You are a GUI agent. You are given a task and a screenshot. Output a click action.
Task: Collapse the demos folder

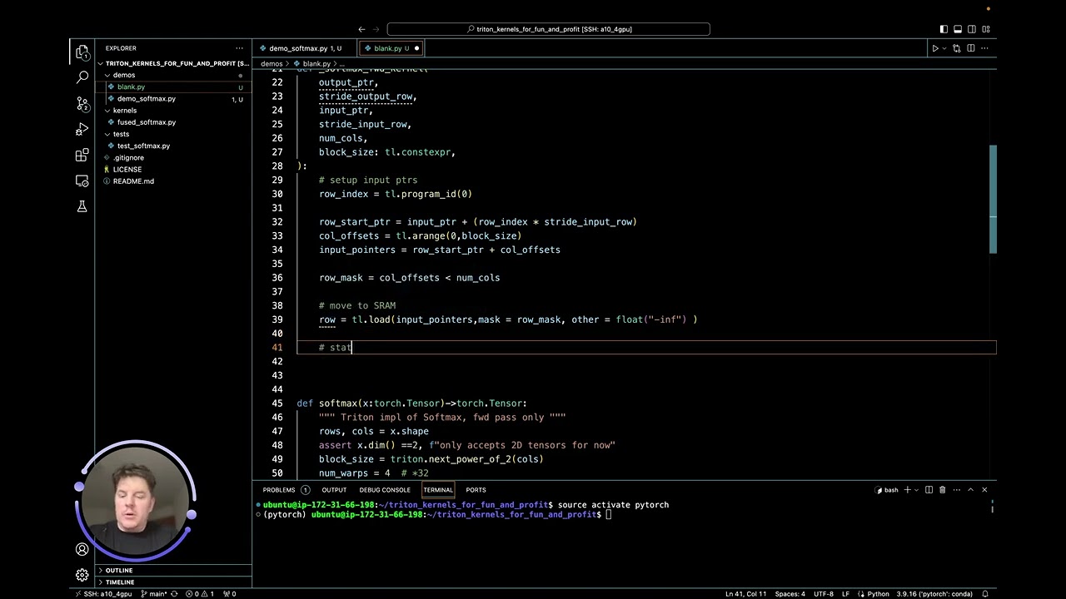pos(173,75)
